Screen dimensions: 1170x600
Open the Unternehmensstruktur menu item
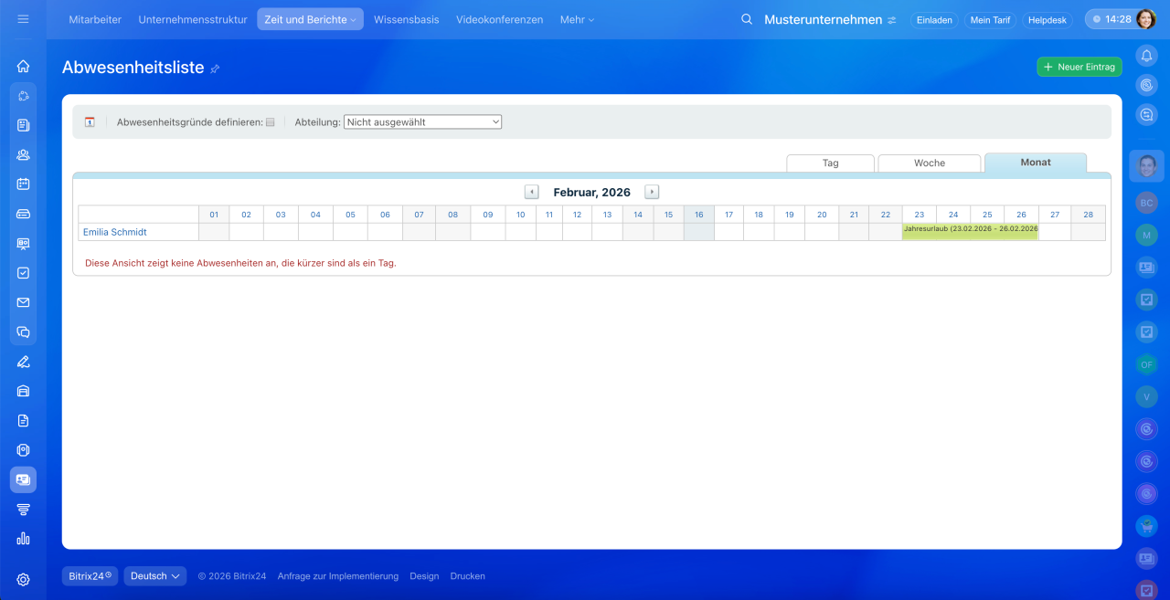(193, 19)
